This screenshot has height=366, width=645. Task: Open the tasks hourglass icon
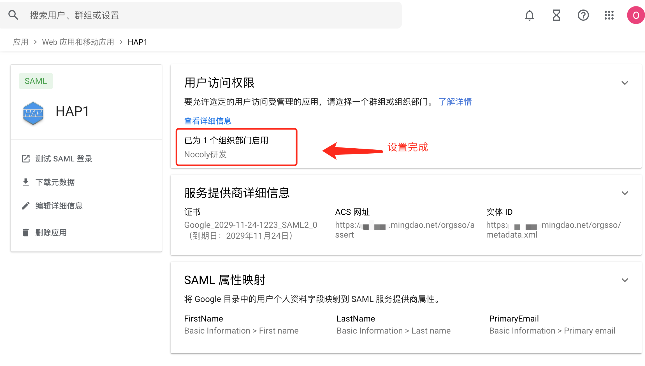[x=556, y=15]
